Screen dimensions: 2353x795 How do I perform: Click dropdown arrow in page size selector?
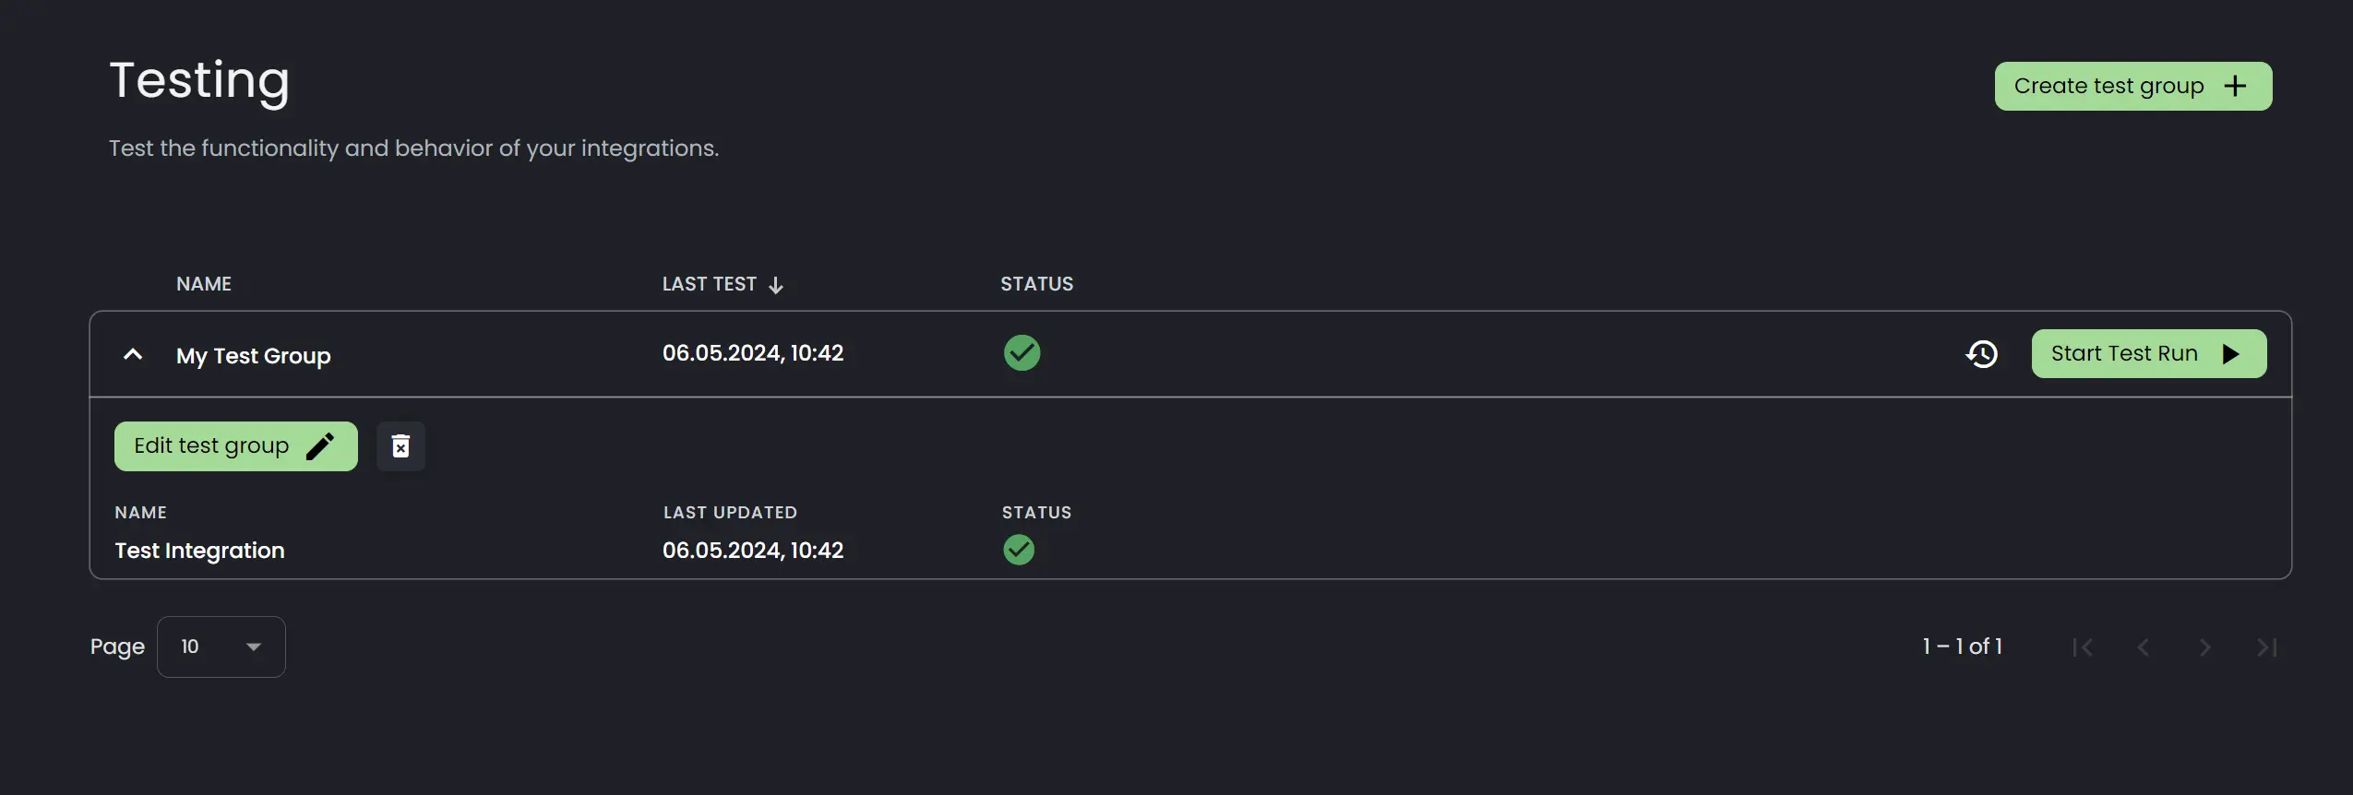254,647
